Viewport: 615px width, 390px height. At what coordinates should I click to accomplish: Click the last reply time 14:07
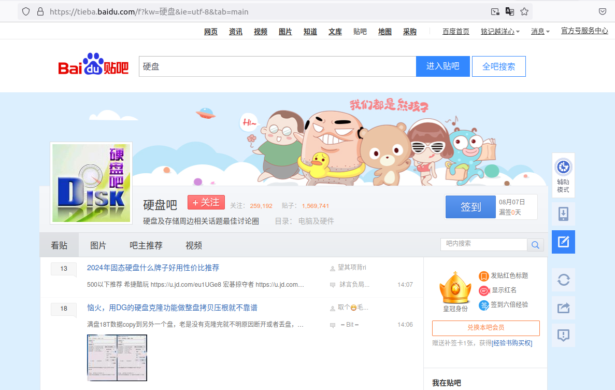(405, 285)
